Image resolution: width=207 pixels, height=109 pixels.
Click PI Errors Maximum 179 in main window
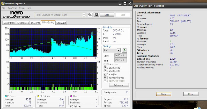point(29,102)
